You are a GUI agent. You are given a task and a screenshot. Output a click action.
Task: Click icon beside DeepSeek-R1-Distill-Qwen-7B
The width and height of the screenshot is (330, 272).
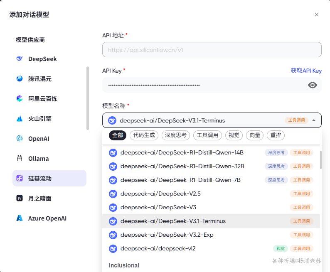(x=113, y=180)
